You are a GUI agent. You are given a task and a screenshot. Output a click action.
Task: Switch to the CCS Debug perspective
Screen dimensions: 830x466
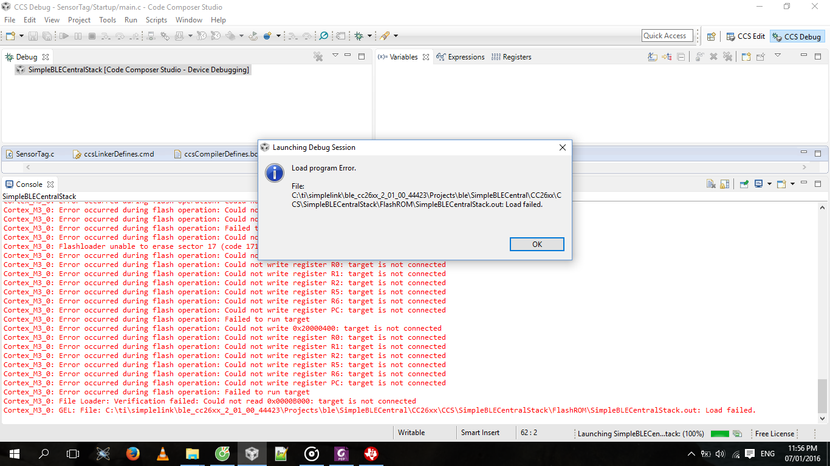click(x=797, y=36)
